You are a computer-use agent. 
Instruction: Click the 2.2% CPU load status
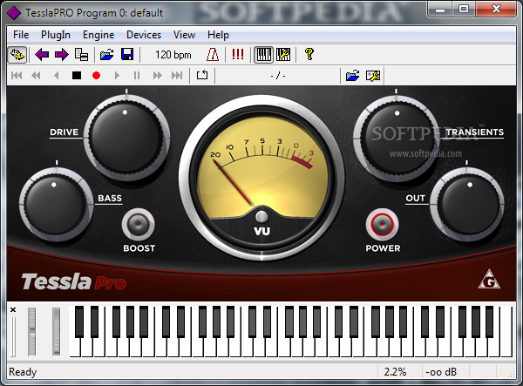point(396,372)
